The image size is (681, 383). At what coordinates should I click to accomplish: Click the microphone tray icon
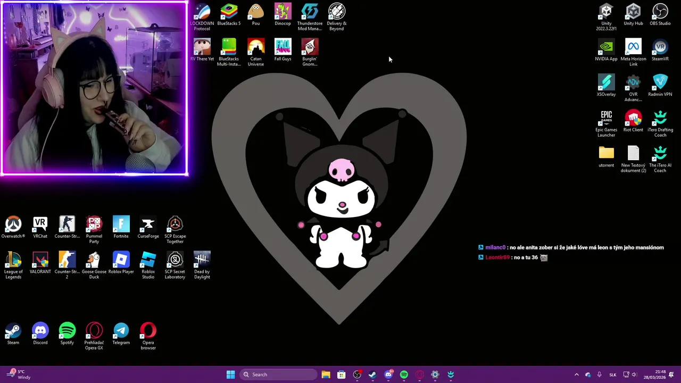[x=600, y=374]
